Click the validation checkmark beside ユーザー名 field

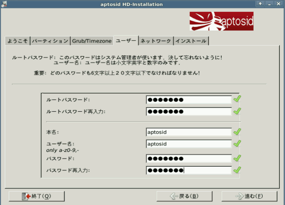click(237, 143)
